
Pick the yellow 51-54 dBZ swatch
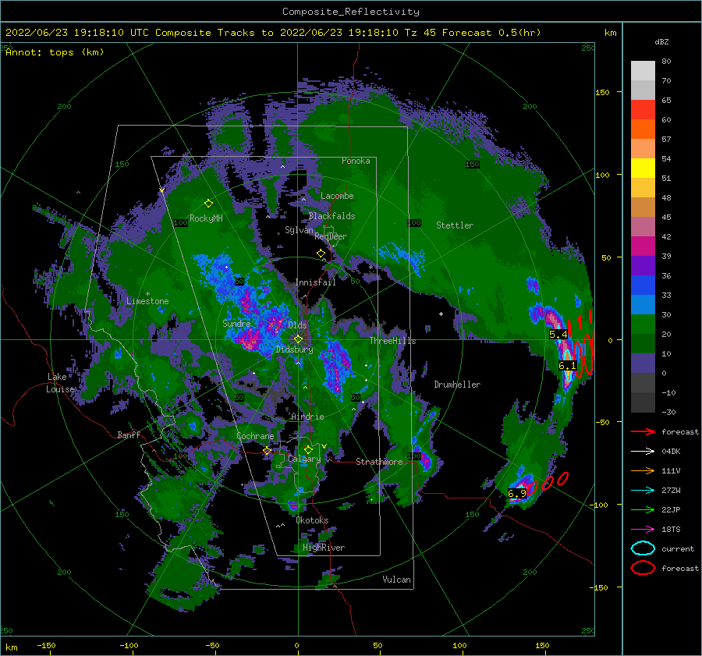[643, 168]
